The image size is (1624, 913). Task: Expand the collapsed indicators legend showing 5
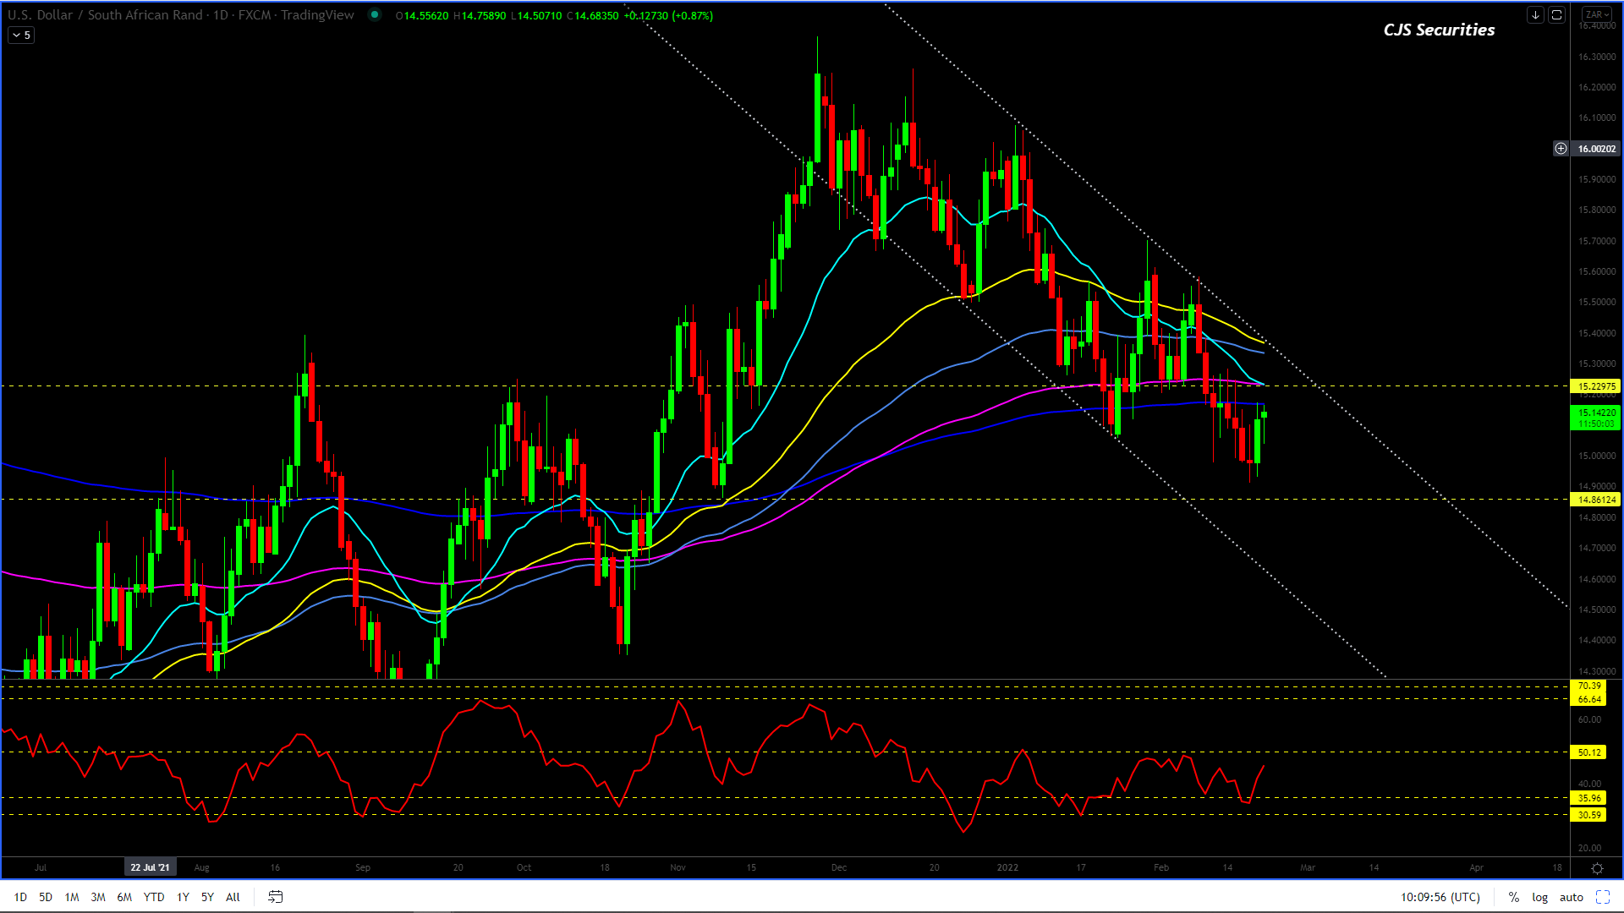click(x=21, y=36)
